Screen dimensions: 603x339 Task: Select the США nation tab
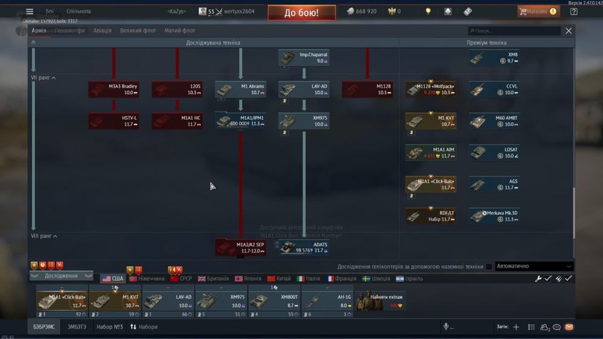click(x=113, y=279)
